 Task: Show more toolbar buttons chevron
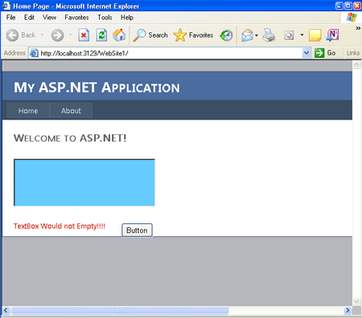point(358,28)
